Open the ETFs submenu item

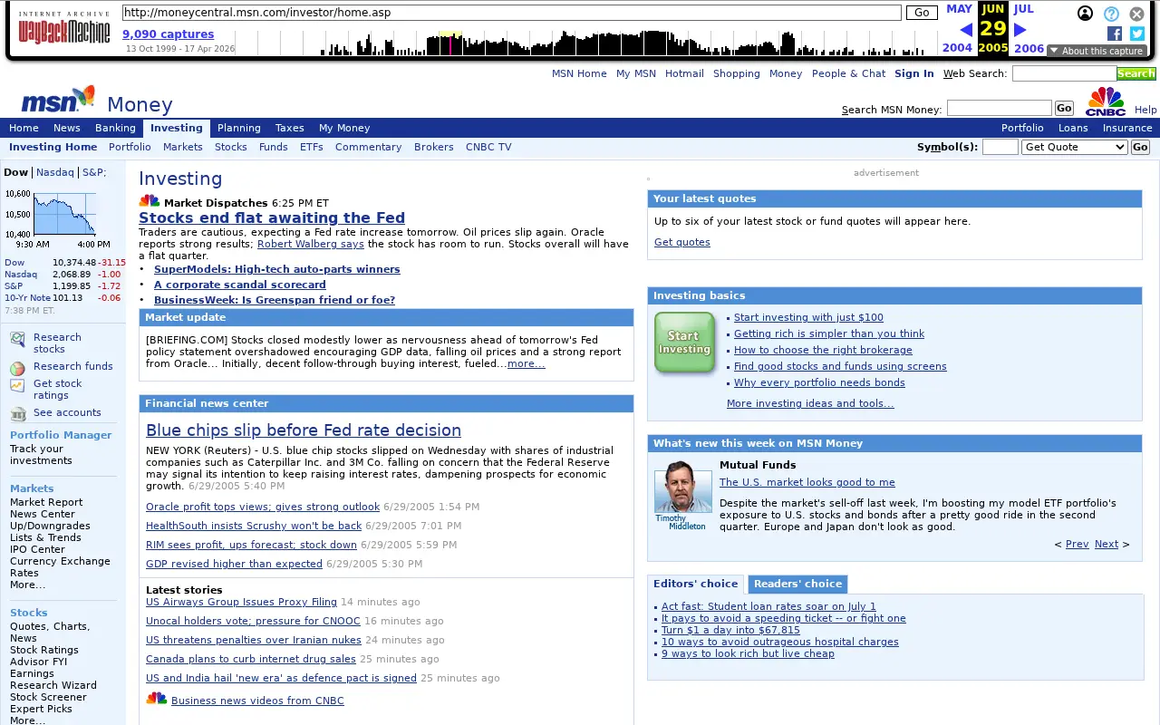pos(312,147)
